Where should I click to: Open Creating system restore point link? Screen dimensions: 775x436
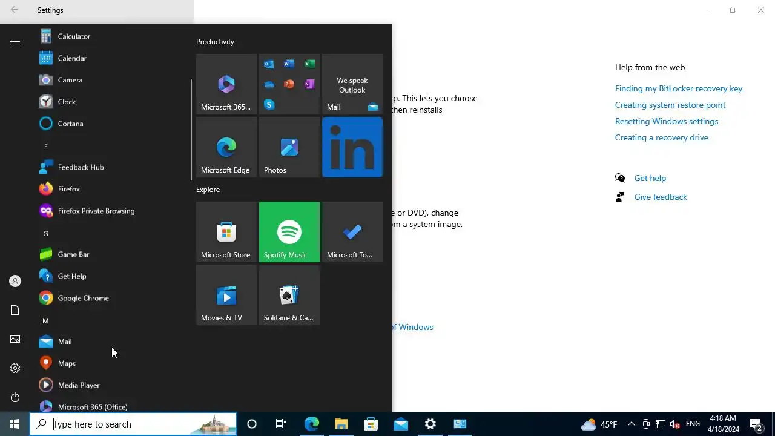[x=670, y=105]
